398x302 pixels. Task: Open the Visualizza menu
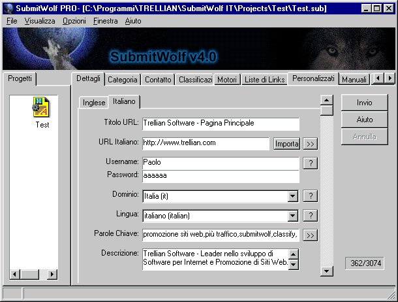coord(40,21)
